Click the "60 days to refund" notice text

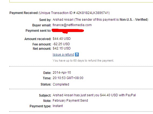(83, 60)
